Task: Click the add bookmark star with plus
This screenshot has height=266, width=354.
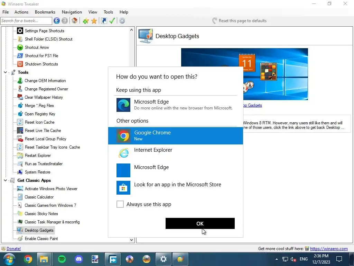Action: point(86,21)
